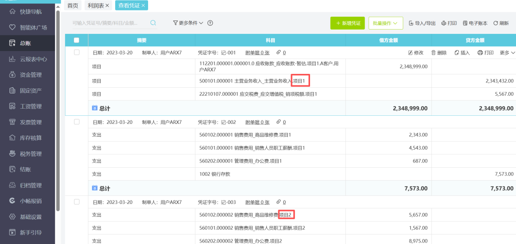Screen dimensions: 516x244
Task: Open 附单据 0 张 link of 记-002
Action: coord(258,122)
